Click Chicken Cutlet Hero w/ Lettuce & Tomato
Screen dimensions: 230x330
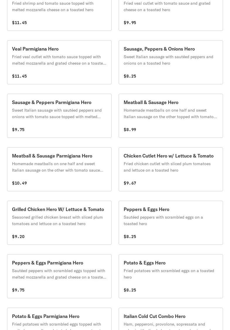click(x=171, y=169)
